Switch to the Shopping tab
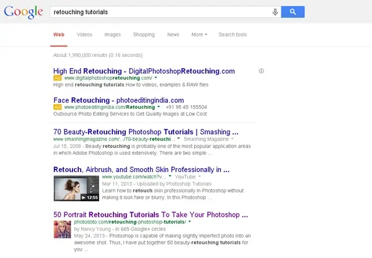 tap(144, 35)
